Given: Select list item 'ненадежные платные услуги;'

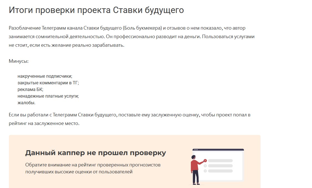Looking at the screenshot, I should pos(48,96).
